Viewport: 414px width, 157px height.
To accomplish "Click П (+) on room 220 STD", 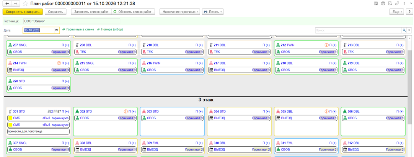I will (65, 81).
